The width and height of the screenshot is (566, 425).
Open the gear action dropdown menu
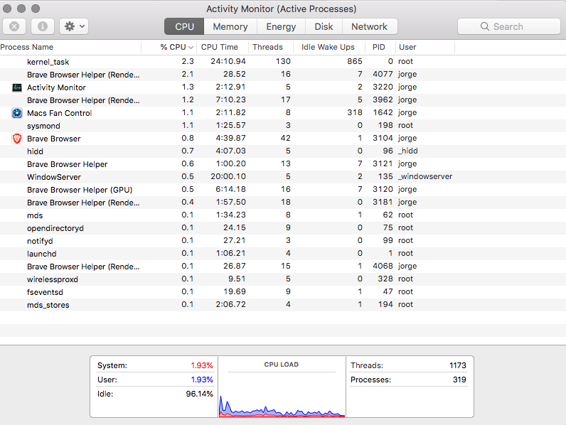[74, 26]
